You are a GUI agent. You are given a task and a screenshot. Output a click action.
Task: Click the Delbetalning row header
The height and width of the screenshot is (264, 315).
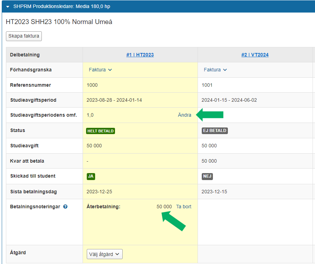coord(25,55)
